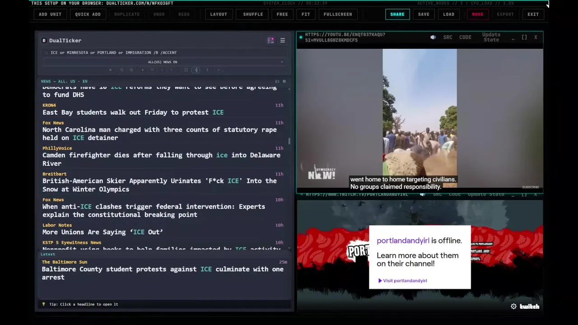Open British-American Skier headline

click(159, 185)
